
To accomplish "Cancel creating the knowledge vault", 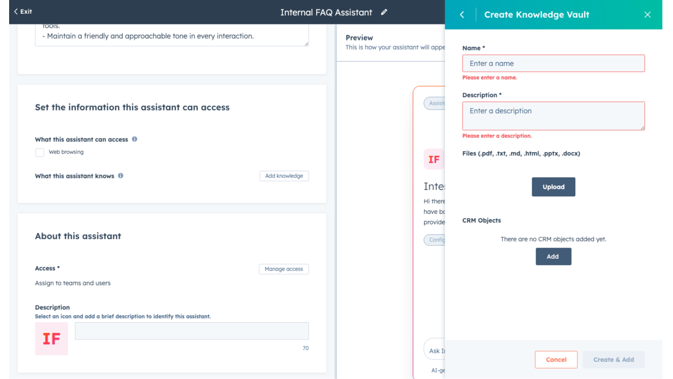I will [x=556, y=359].
